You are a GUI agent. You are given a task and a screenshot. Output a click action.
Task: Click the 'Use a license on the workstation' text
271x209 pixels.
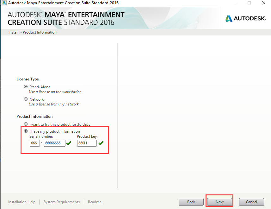[55, 92]
